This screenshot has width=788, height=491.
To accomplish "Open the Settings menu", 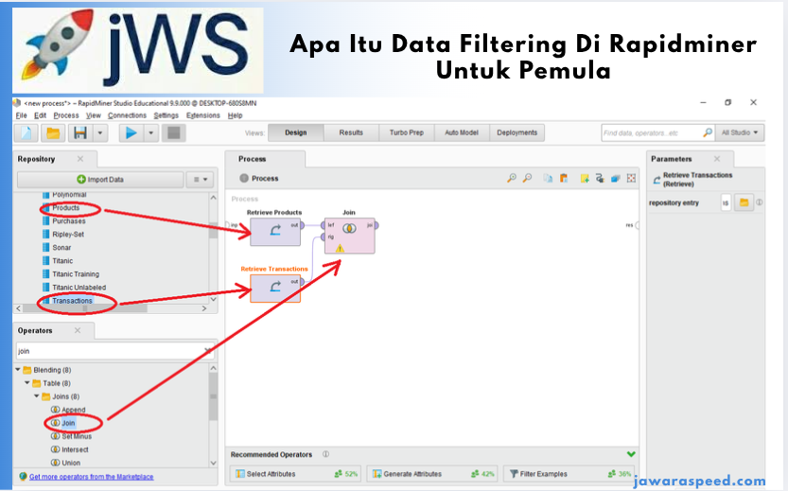I will [x=166, y=115].
